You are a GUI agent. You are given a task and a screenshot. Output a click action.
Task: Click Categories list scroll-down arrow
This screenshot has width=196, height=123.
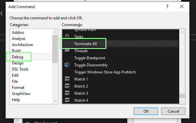click(x=55, y=101)
